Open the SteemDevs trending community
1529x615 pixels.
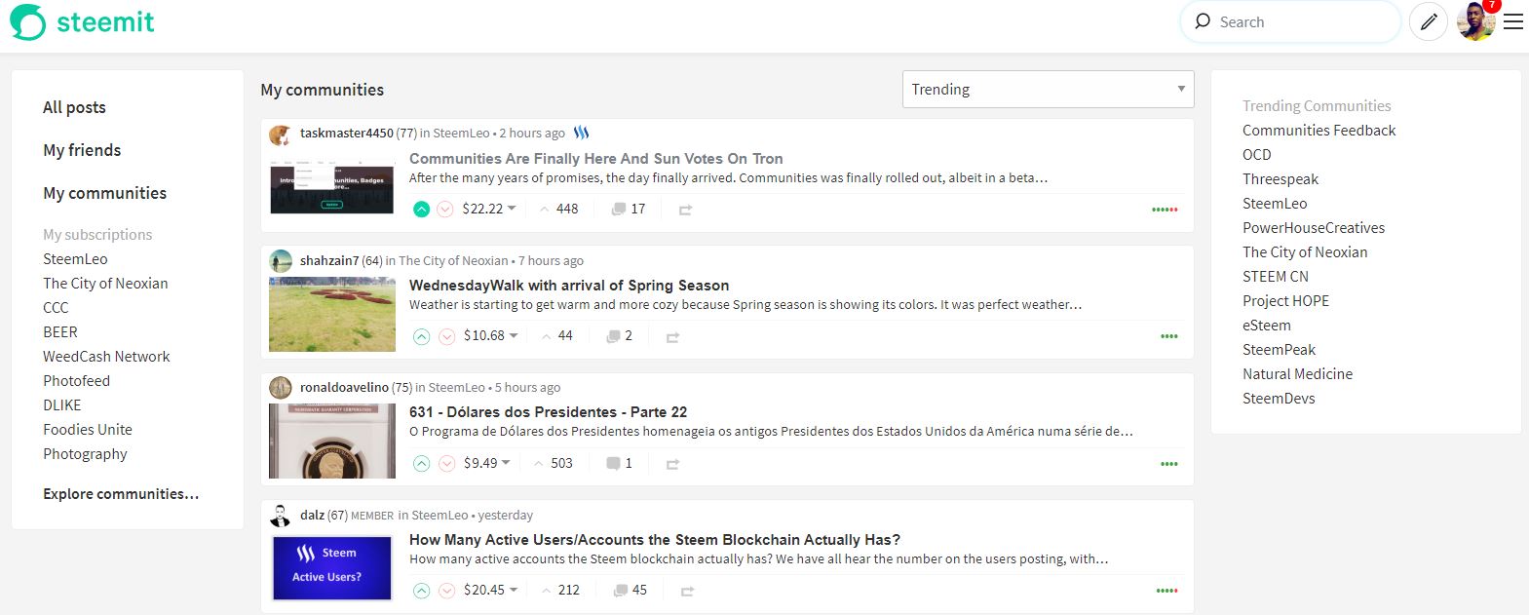(x=1279, y=399)
